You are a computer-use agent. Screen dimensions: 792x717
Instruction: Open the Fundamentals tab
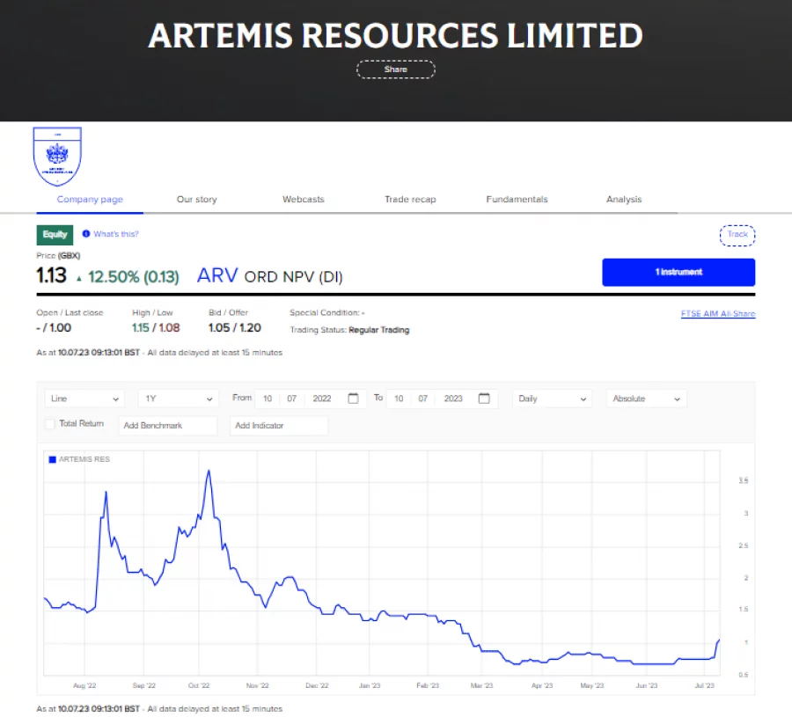click(x=517, y=200)
